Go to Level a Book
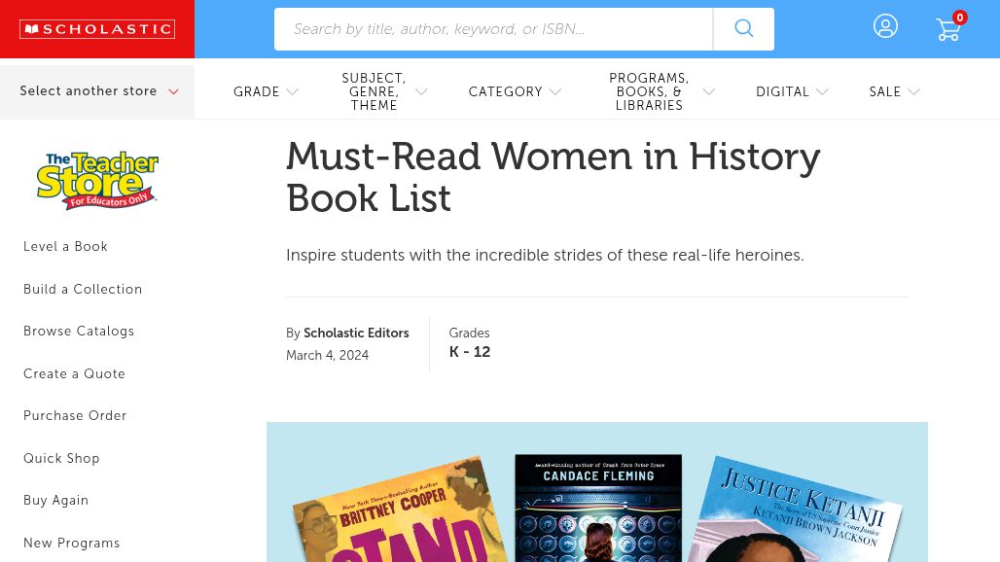 [x=65, y=247]
